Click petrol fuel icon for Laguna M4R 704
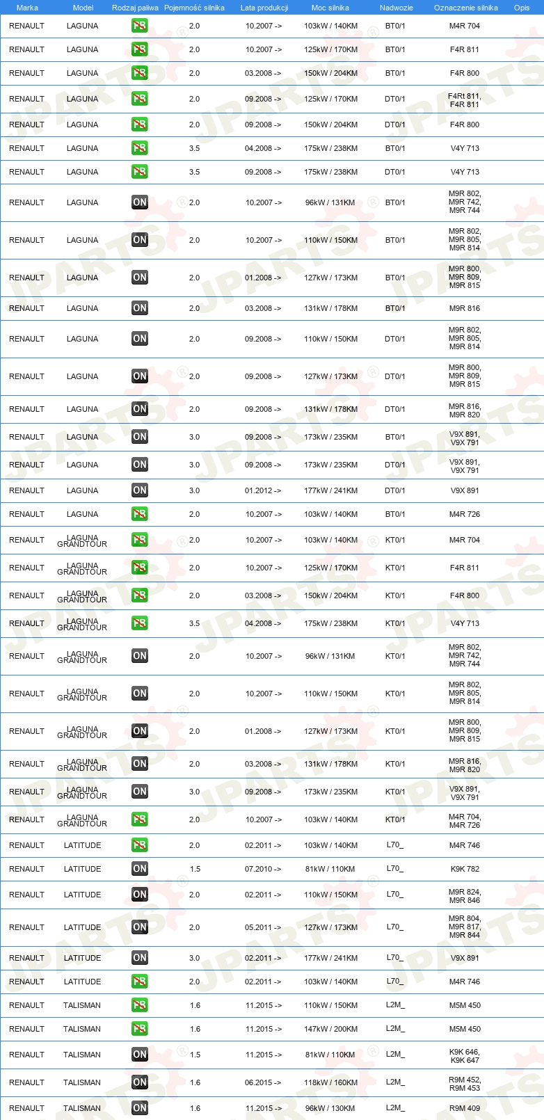Viewport: 544px width, 1120px height. pos(140,26)
